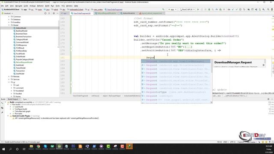Click CRLF line separator in status bar
Screen dimensions: 274x154
226,142
